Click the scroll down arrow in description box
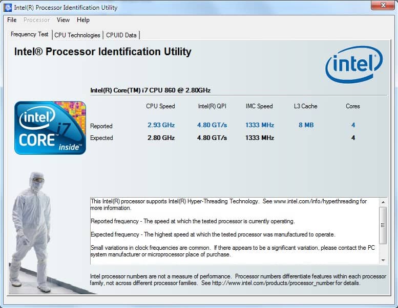398x308 pixels. (x=383, y=260)
